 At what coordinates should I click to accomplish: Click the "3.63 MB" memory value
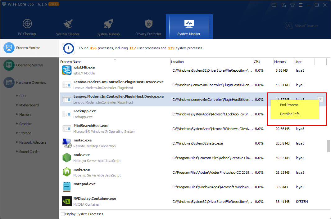282,187
